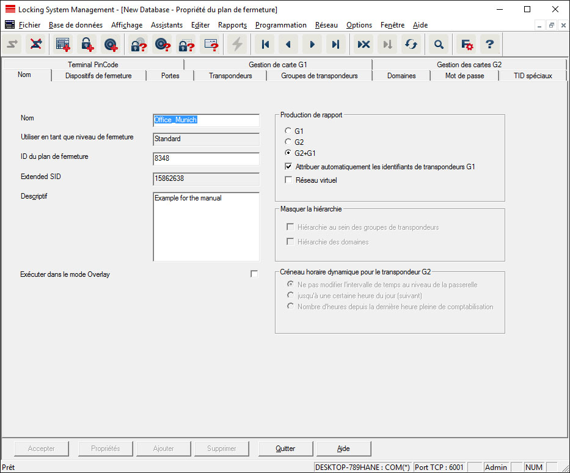Click the add new lock icon

coord(87,45)
